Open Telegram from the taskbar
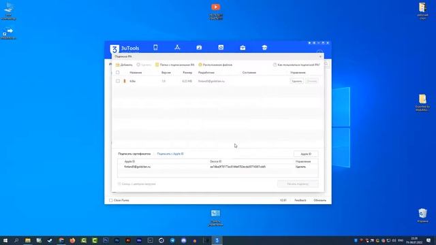436x245 pixels. tap(172, 240)
